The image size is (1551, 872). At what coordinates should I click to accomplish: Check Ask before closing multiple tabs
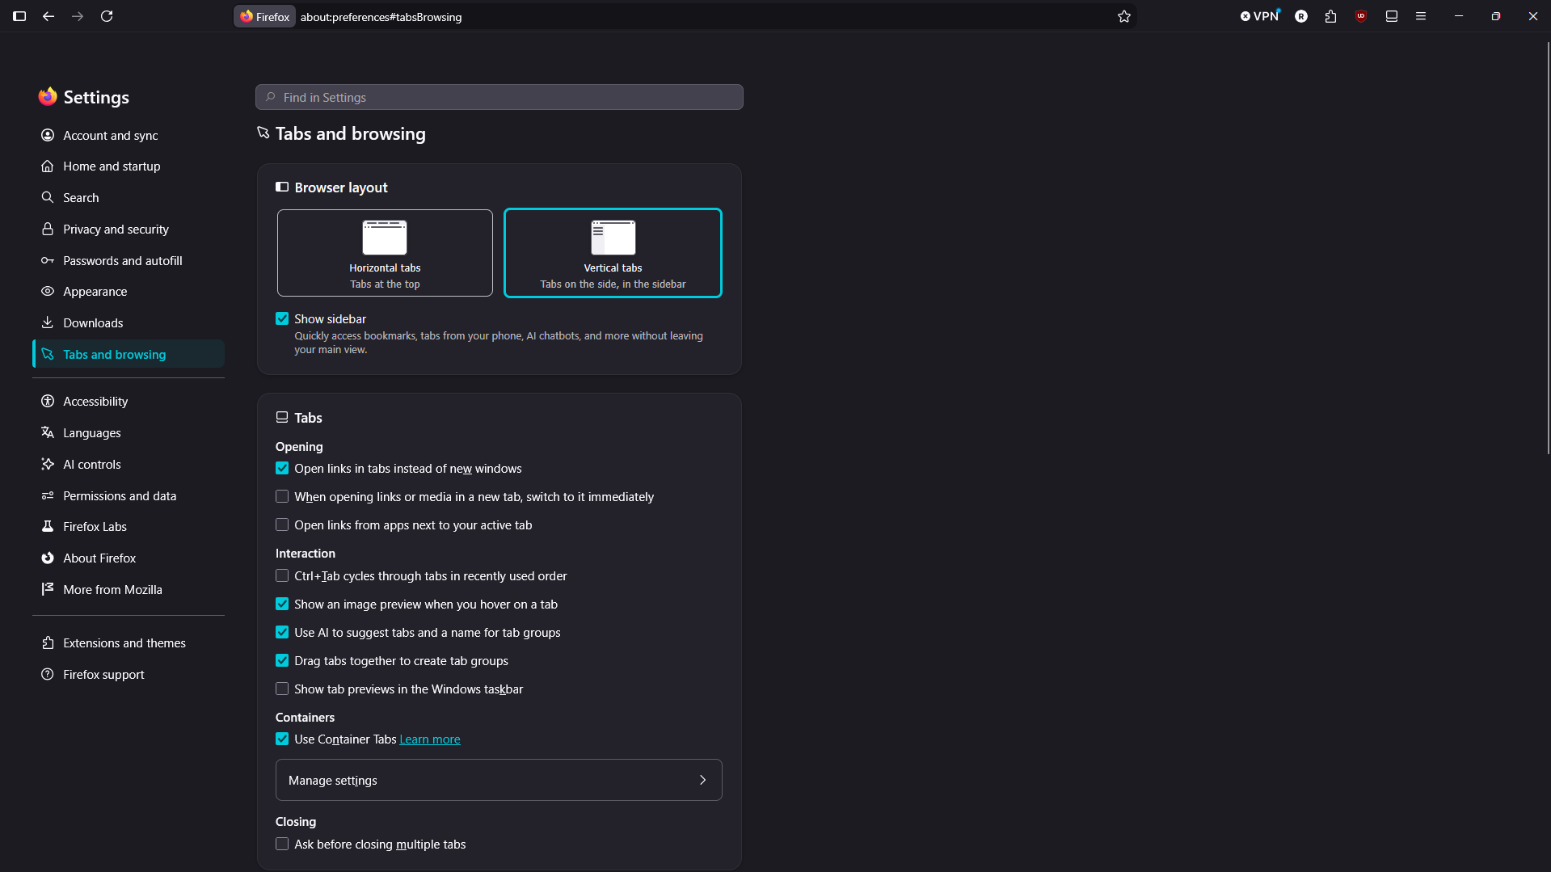[x=282, y=844]
